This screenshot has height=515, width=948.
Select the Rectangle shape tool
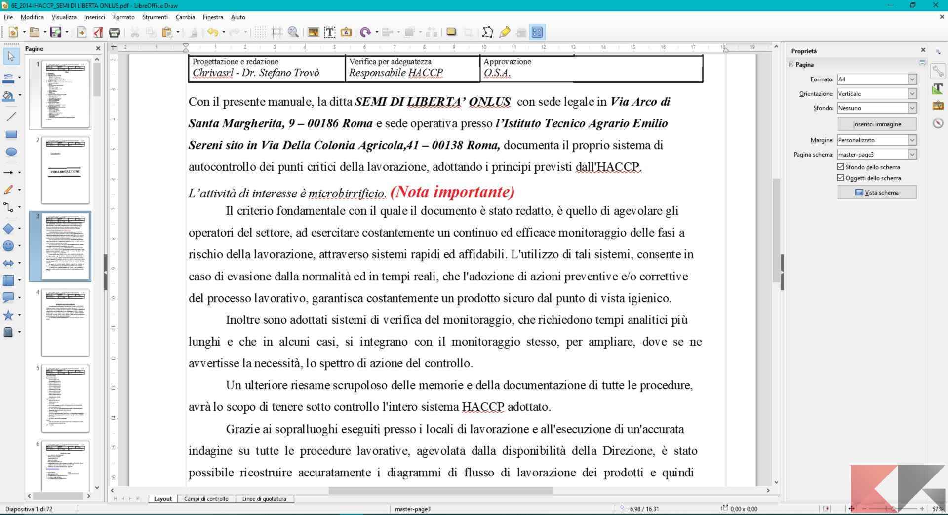tap(11, 134)
